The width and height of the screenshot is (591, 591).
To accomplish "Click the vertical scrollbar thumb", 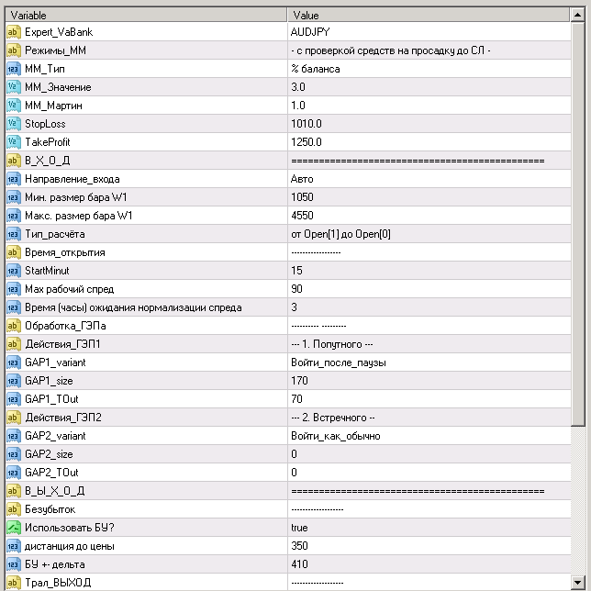I will coord(577,224).
